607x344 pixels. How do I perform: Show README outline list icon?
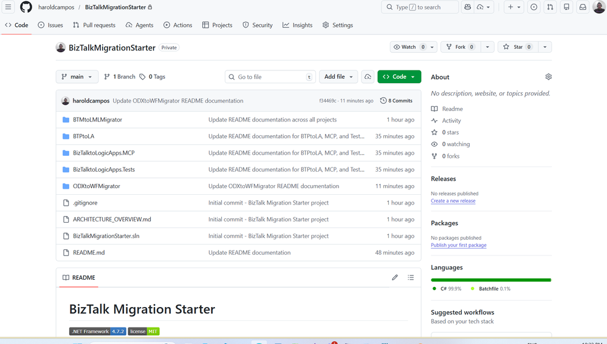click(x=411, y=277)
